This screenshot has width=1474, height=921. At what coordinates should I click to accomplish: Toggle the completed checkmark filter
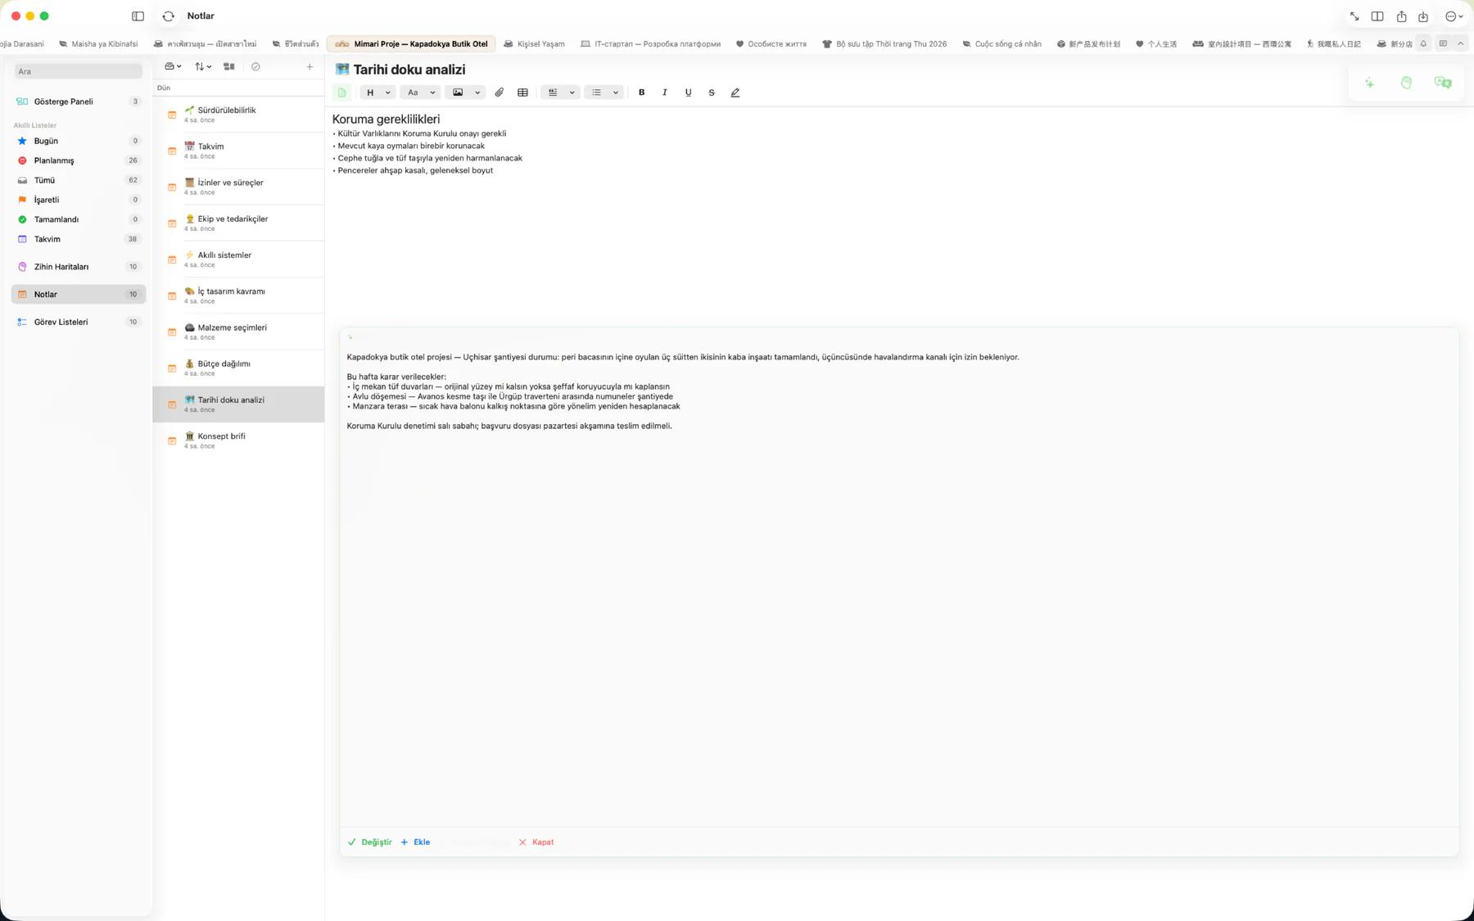click(x=255, y=67)
